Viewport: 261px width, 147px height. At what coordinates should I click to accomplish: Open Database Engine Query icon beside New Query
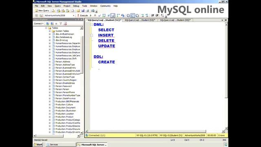[x=53, y=11]
